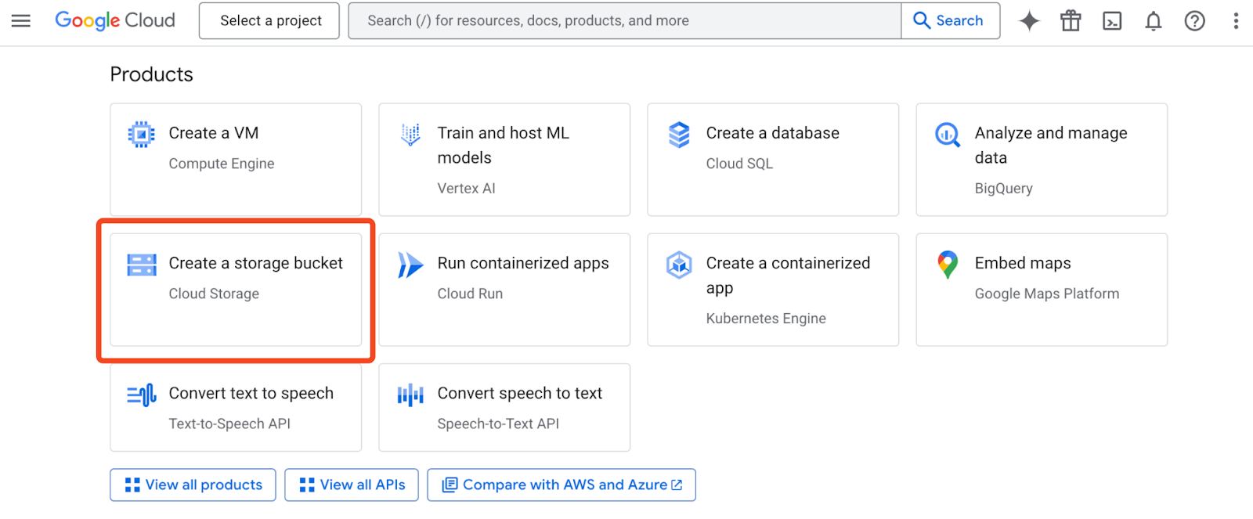Click the Cloud Storage bucket icon
Screen dimensions: 1253x519
click(142, 265)
